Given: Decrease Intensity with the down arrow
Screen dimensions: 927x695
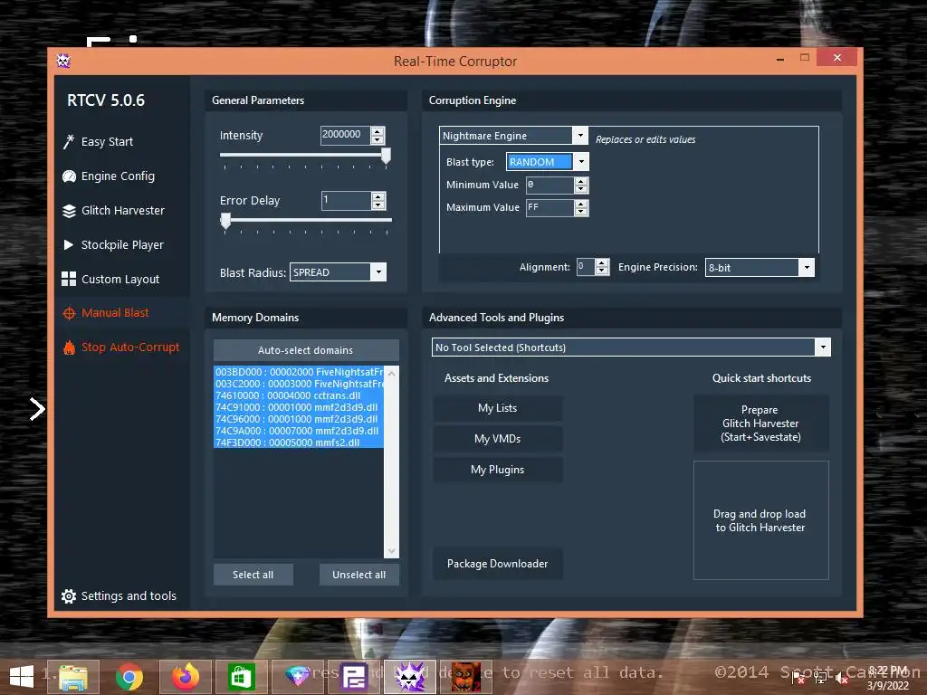Looking at the screenshot, I should pos(377,140).
